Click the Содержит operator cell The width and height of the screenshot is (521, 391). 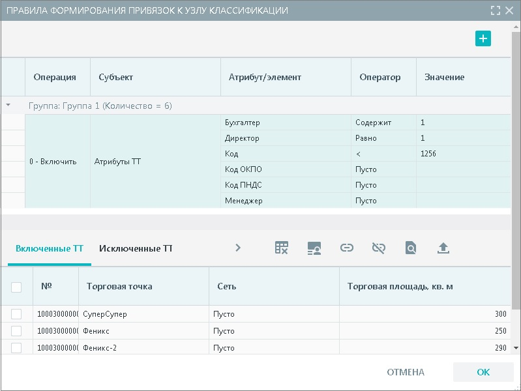(383, 123)
